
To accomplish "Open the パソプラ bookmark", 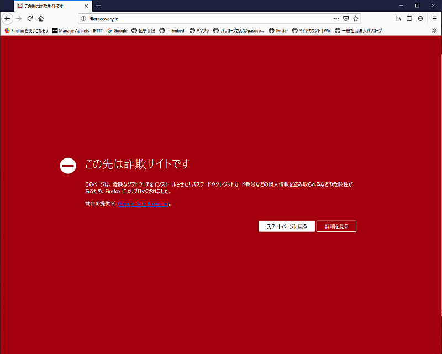I will pyautogui.click(x=199, y=30).
